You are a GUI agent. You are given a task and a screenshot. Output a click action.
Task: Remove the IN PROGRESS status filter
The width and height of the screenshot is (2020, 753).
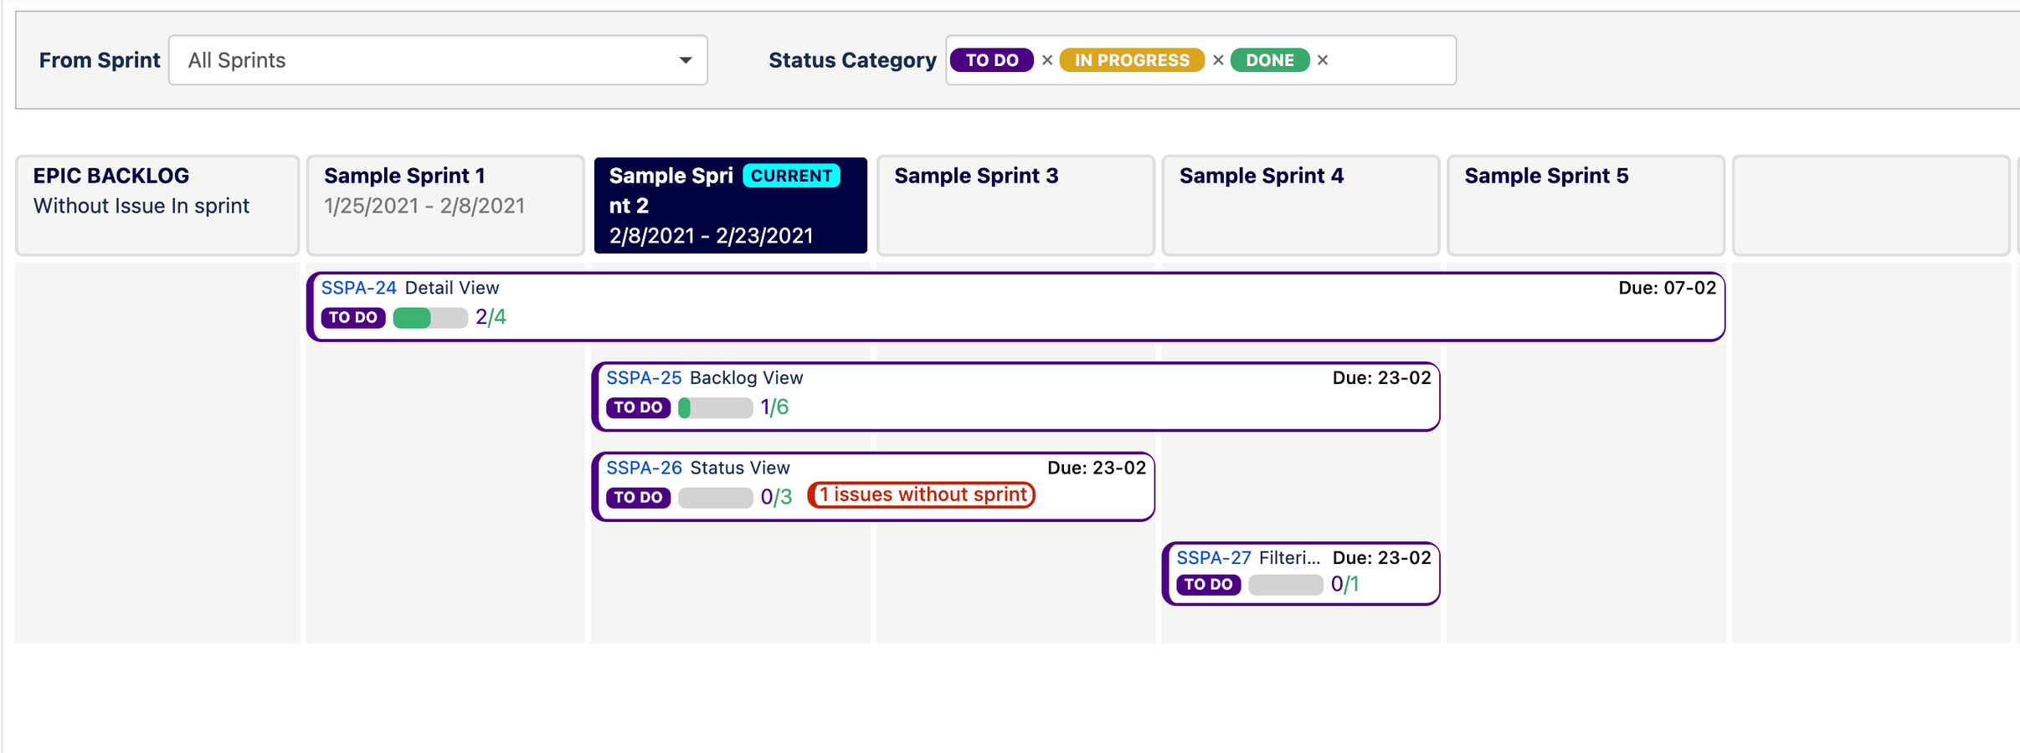point(1219,60)
